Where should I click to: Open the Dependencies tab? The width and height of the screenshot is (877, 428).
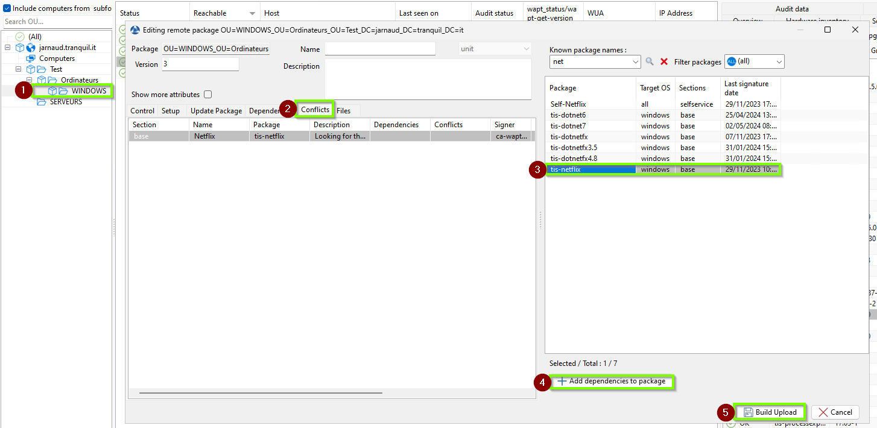(264, 111)
